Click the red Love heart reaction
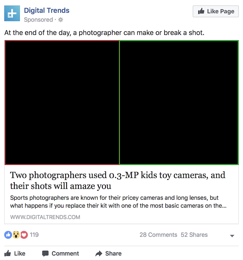Screen dimensions: 243x260 point(24,235)
